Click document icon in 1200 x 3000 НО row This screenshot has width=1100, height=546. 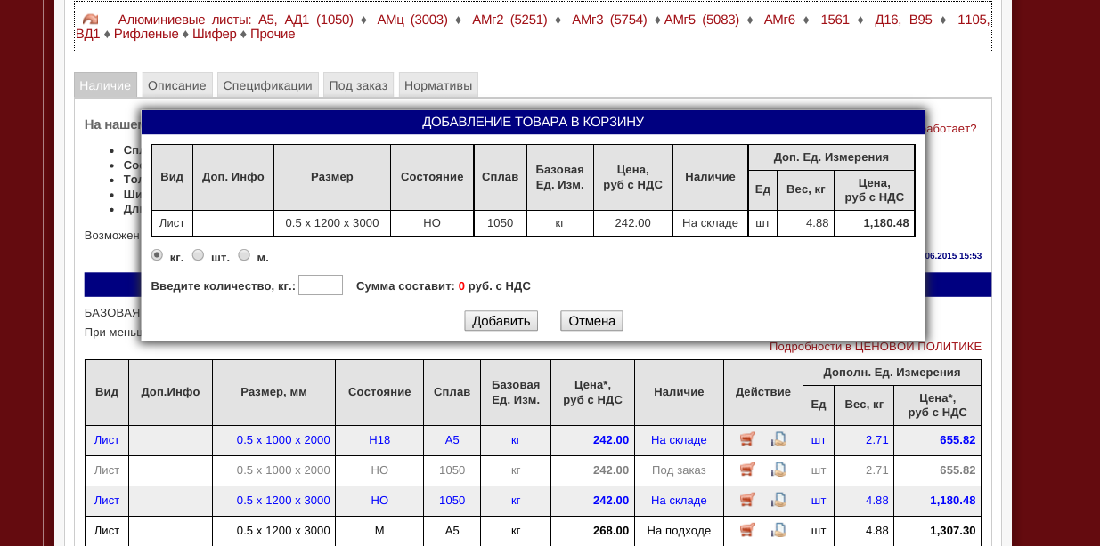coord(778,500)
